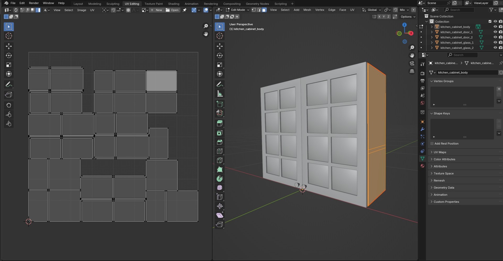This screenshot has width=503, height=261.
Task: Open the Global transform orientation dropdown
Action: (371, 10)
